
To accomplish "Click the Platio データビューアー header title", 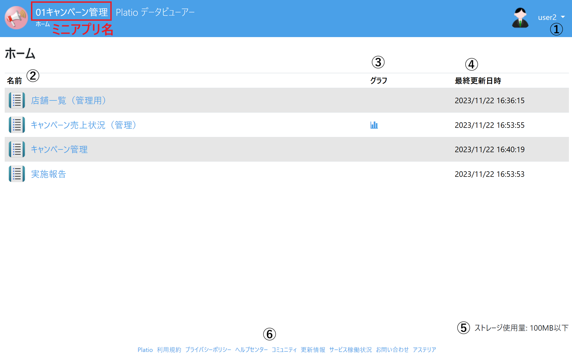I will [155, 12].
